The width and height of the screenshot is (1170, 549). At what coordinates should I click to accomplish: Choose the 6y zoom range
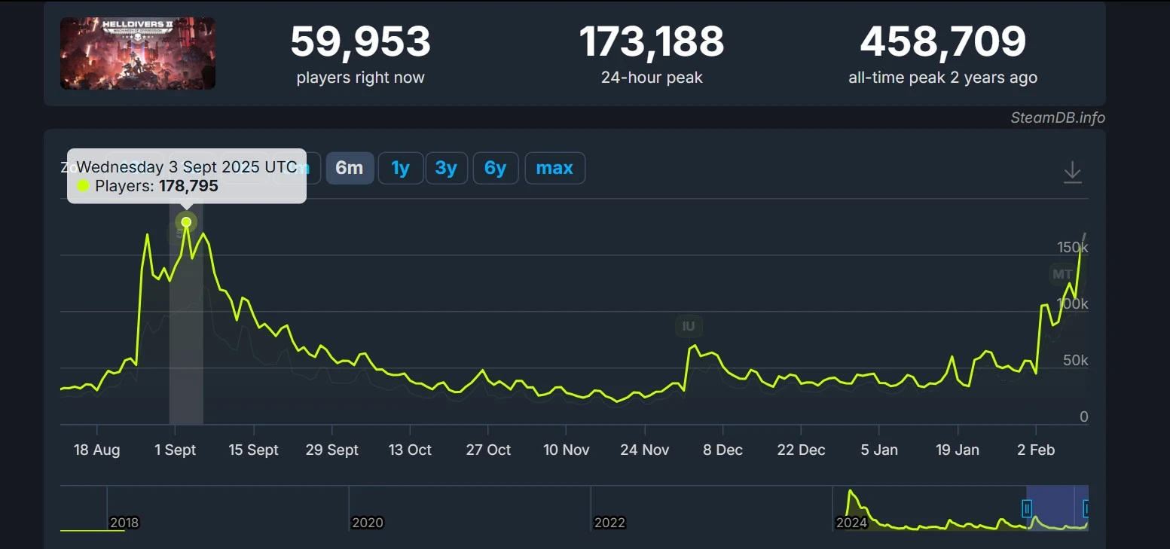[495, 168]
